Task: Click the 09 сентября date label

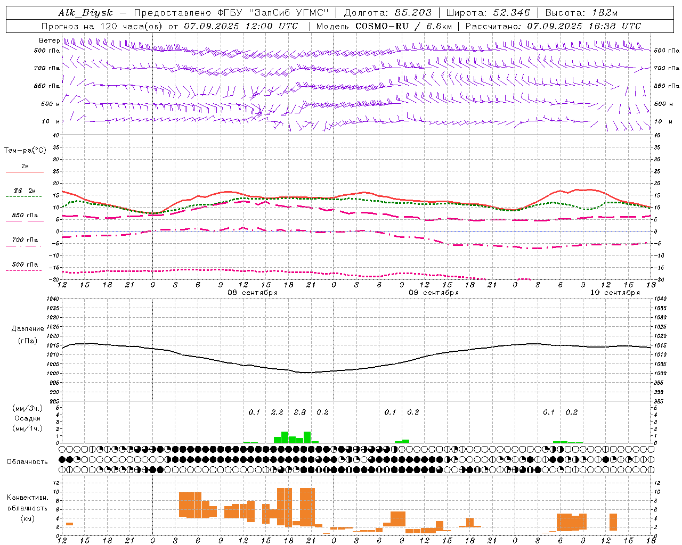Action: pos(434,293)
